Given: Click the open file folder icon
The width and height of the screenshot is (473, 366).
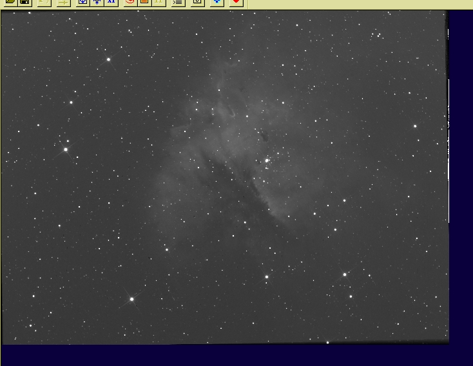Looking at the screenshot, I should pyautogui.click(x=10, y=2).
